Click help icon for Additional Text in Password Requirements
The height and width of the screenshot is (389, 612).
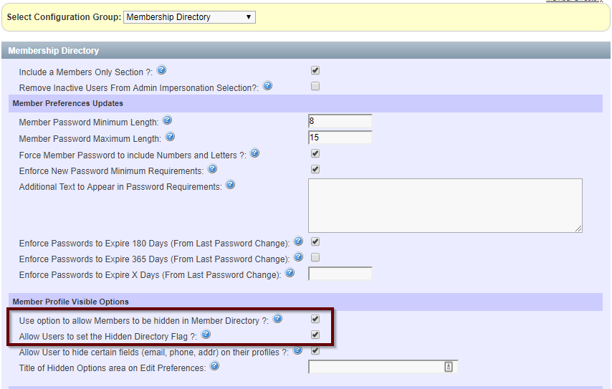click(x=230, y=185)
